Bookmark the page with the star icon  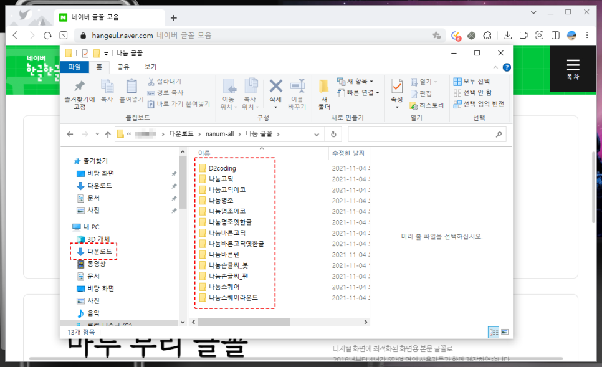pyautogui.click(x=436, y=36)
